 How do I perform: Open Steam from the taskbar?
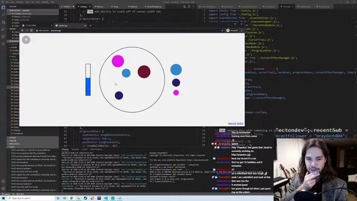click(85, 198)
